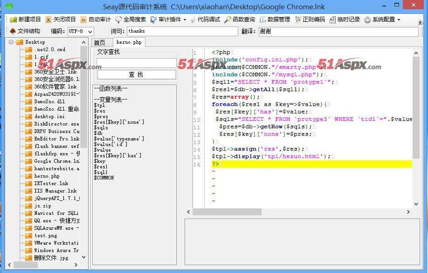The width and height of the screenshot is (428, 273).
Task: Open 函数查询 function lookup
Action: click(x=240, y=20)
